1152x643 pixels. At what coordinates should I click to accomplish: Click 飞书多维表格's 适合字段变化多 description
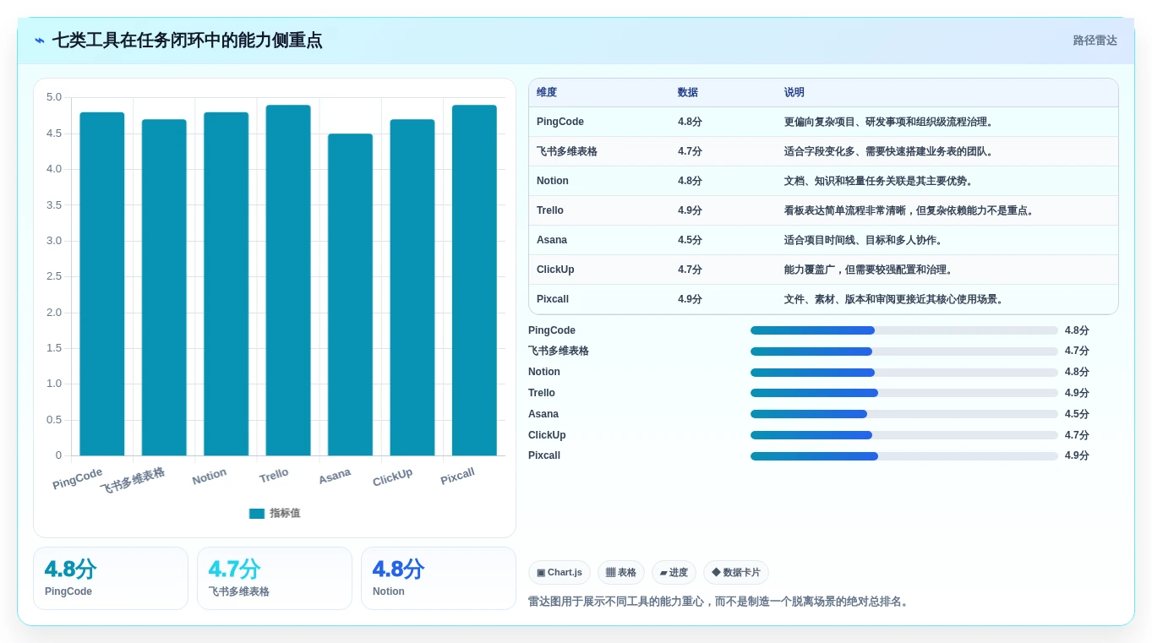[889, 151]
